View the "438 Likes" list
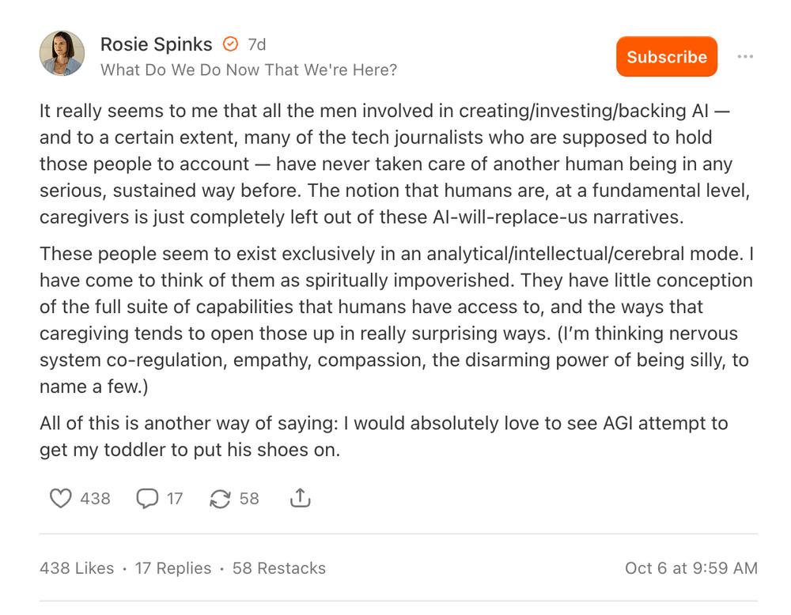This screenshot has height=615, width=791. click(76, 568)
